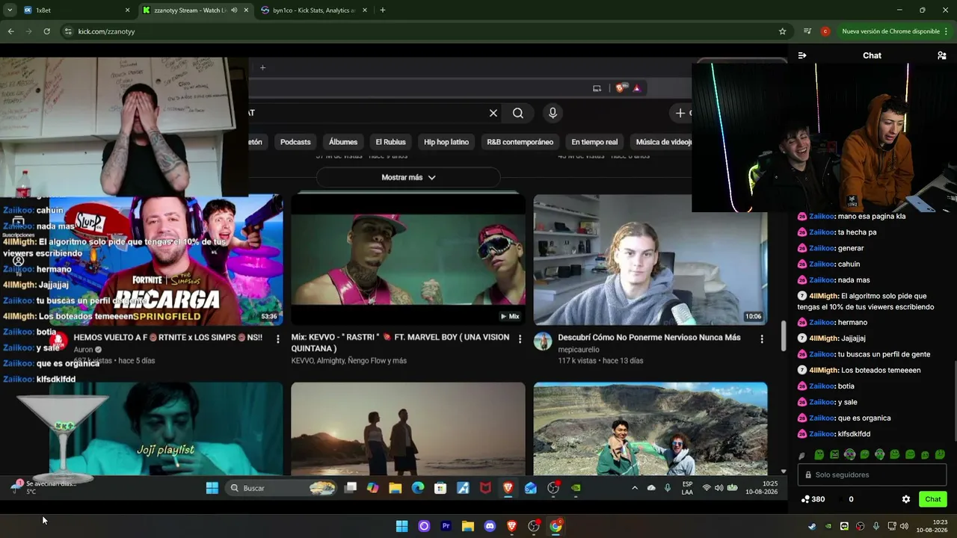Image resolution: width=957 pixels, height=538 pixels.
Task: Open Kick chat settings gear
Action: click(906, 499)
